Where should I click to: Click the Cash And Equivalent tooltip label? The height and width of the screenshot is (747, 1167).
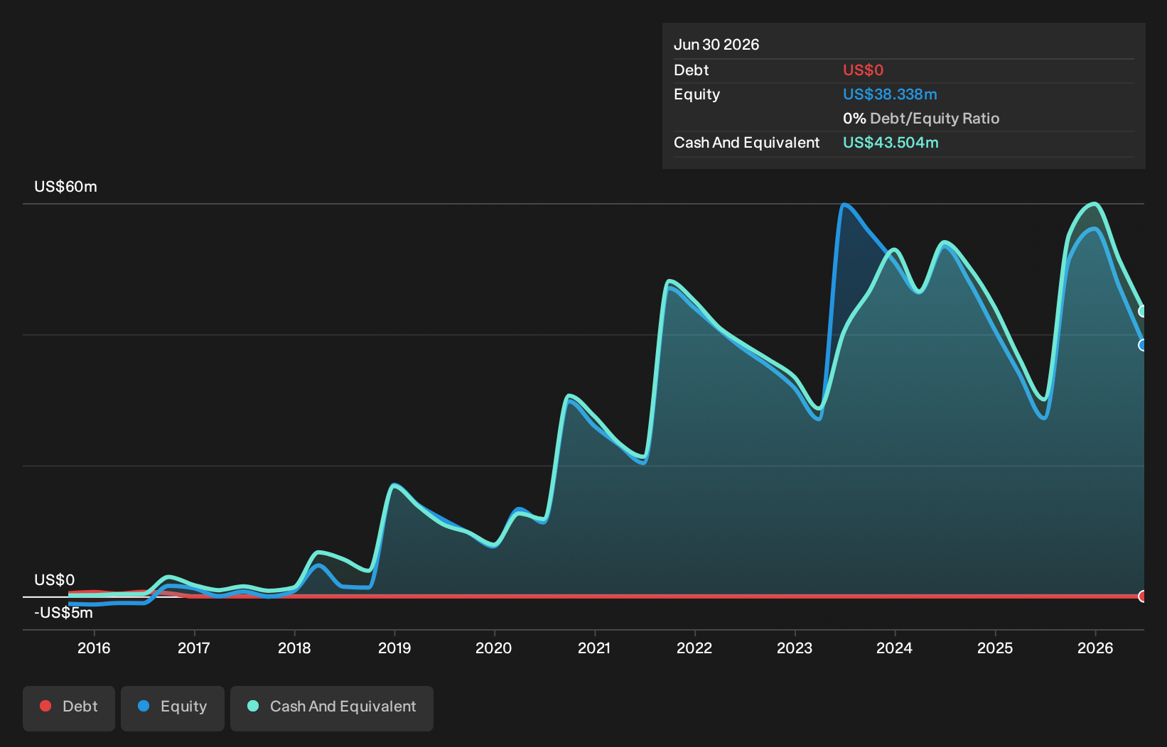[747, 143]
